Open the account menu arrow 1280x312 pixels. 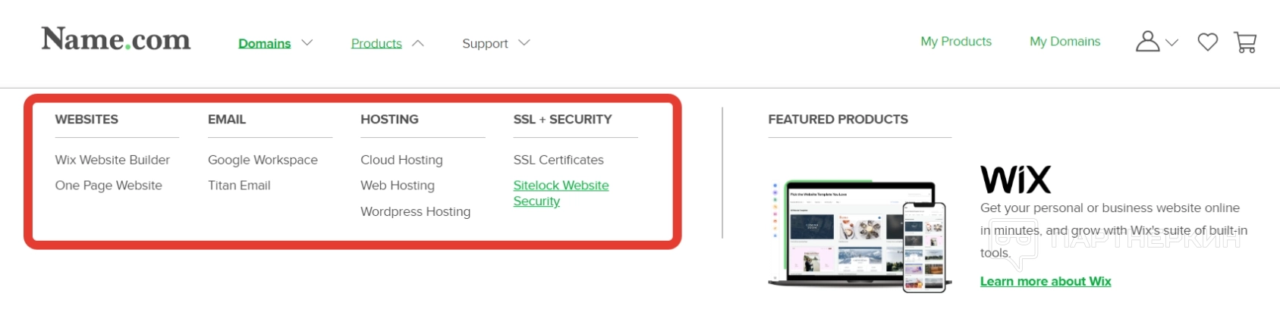coord(1171,43)
